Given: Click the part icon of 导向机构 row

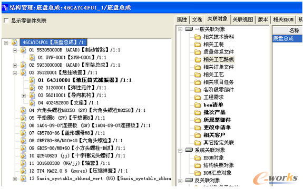Looking at the screenshot, I should click(x=32, y=96).
